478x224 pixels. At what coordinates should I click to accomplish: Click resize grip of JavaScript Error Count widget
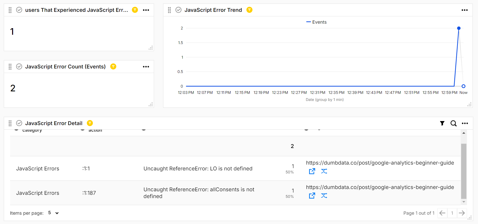(151, 104)
